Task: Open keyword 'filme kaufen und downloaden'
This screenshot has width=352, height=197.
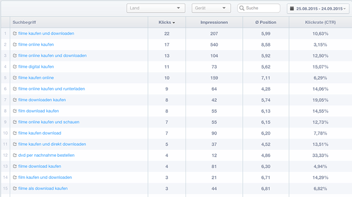Action: point(46,34)
